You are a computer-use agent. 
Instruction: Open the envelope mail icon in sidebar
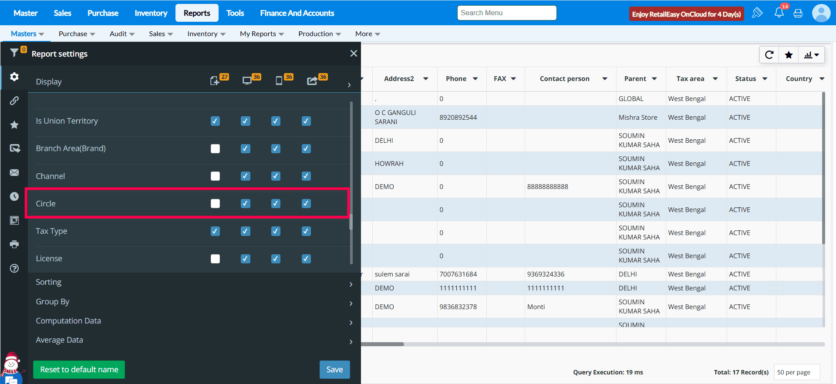click(14, 173)
